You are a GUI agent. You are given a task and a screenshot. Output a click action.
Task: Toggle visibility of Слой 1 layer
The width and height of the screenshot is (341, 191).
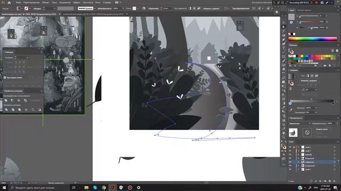point(290,169)
